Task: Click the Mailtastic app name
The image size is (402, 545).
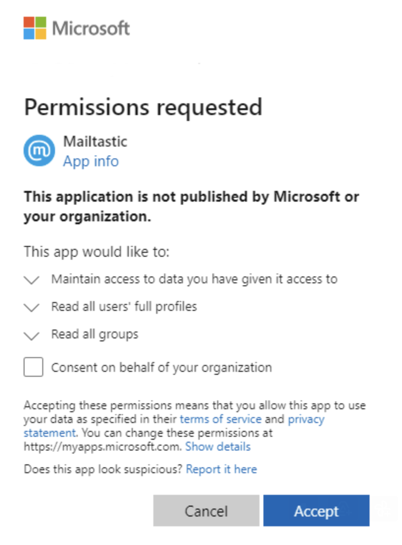Action: [x=95, y=142]
